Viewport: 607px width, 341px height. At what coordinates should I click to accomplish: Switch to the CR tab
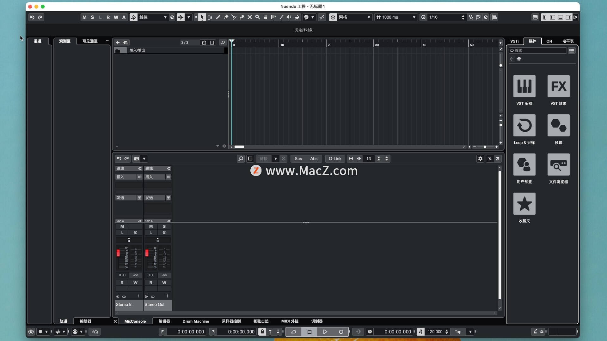tap(549, 41)
